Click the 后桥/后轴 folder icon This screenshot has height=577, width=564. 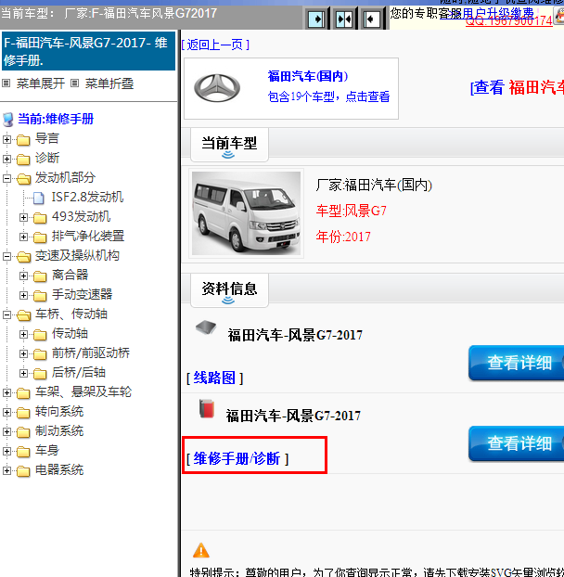tap(40, 373)
